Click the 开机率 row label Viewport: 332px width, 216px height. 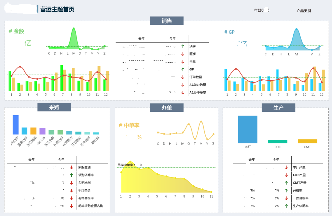(298, 191)
